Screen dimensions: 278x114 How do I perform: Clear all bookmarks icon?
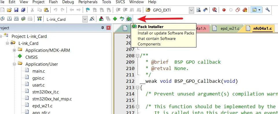[x=109, y=10]
